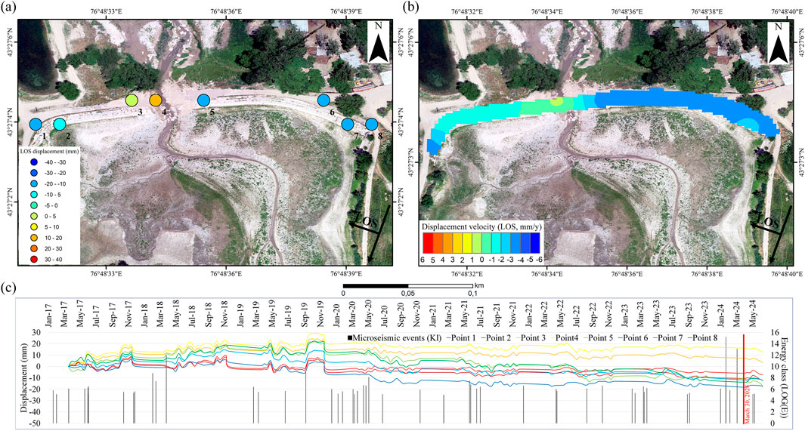
Task: Click the -5 - 0 legend circle
Action: coord(34,205)
